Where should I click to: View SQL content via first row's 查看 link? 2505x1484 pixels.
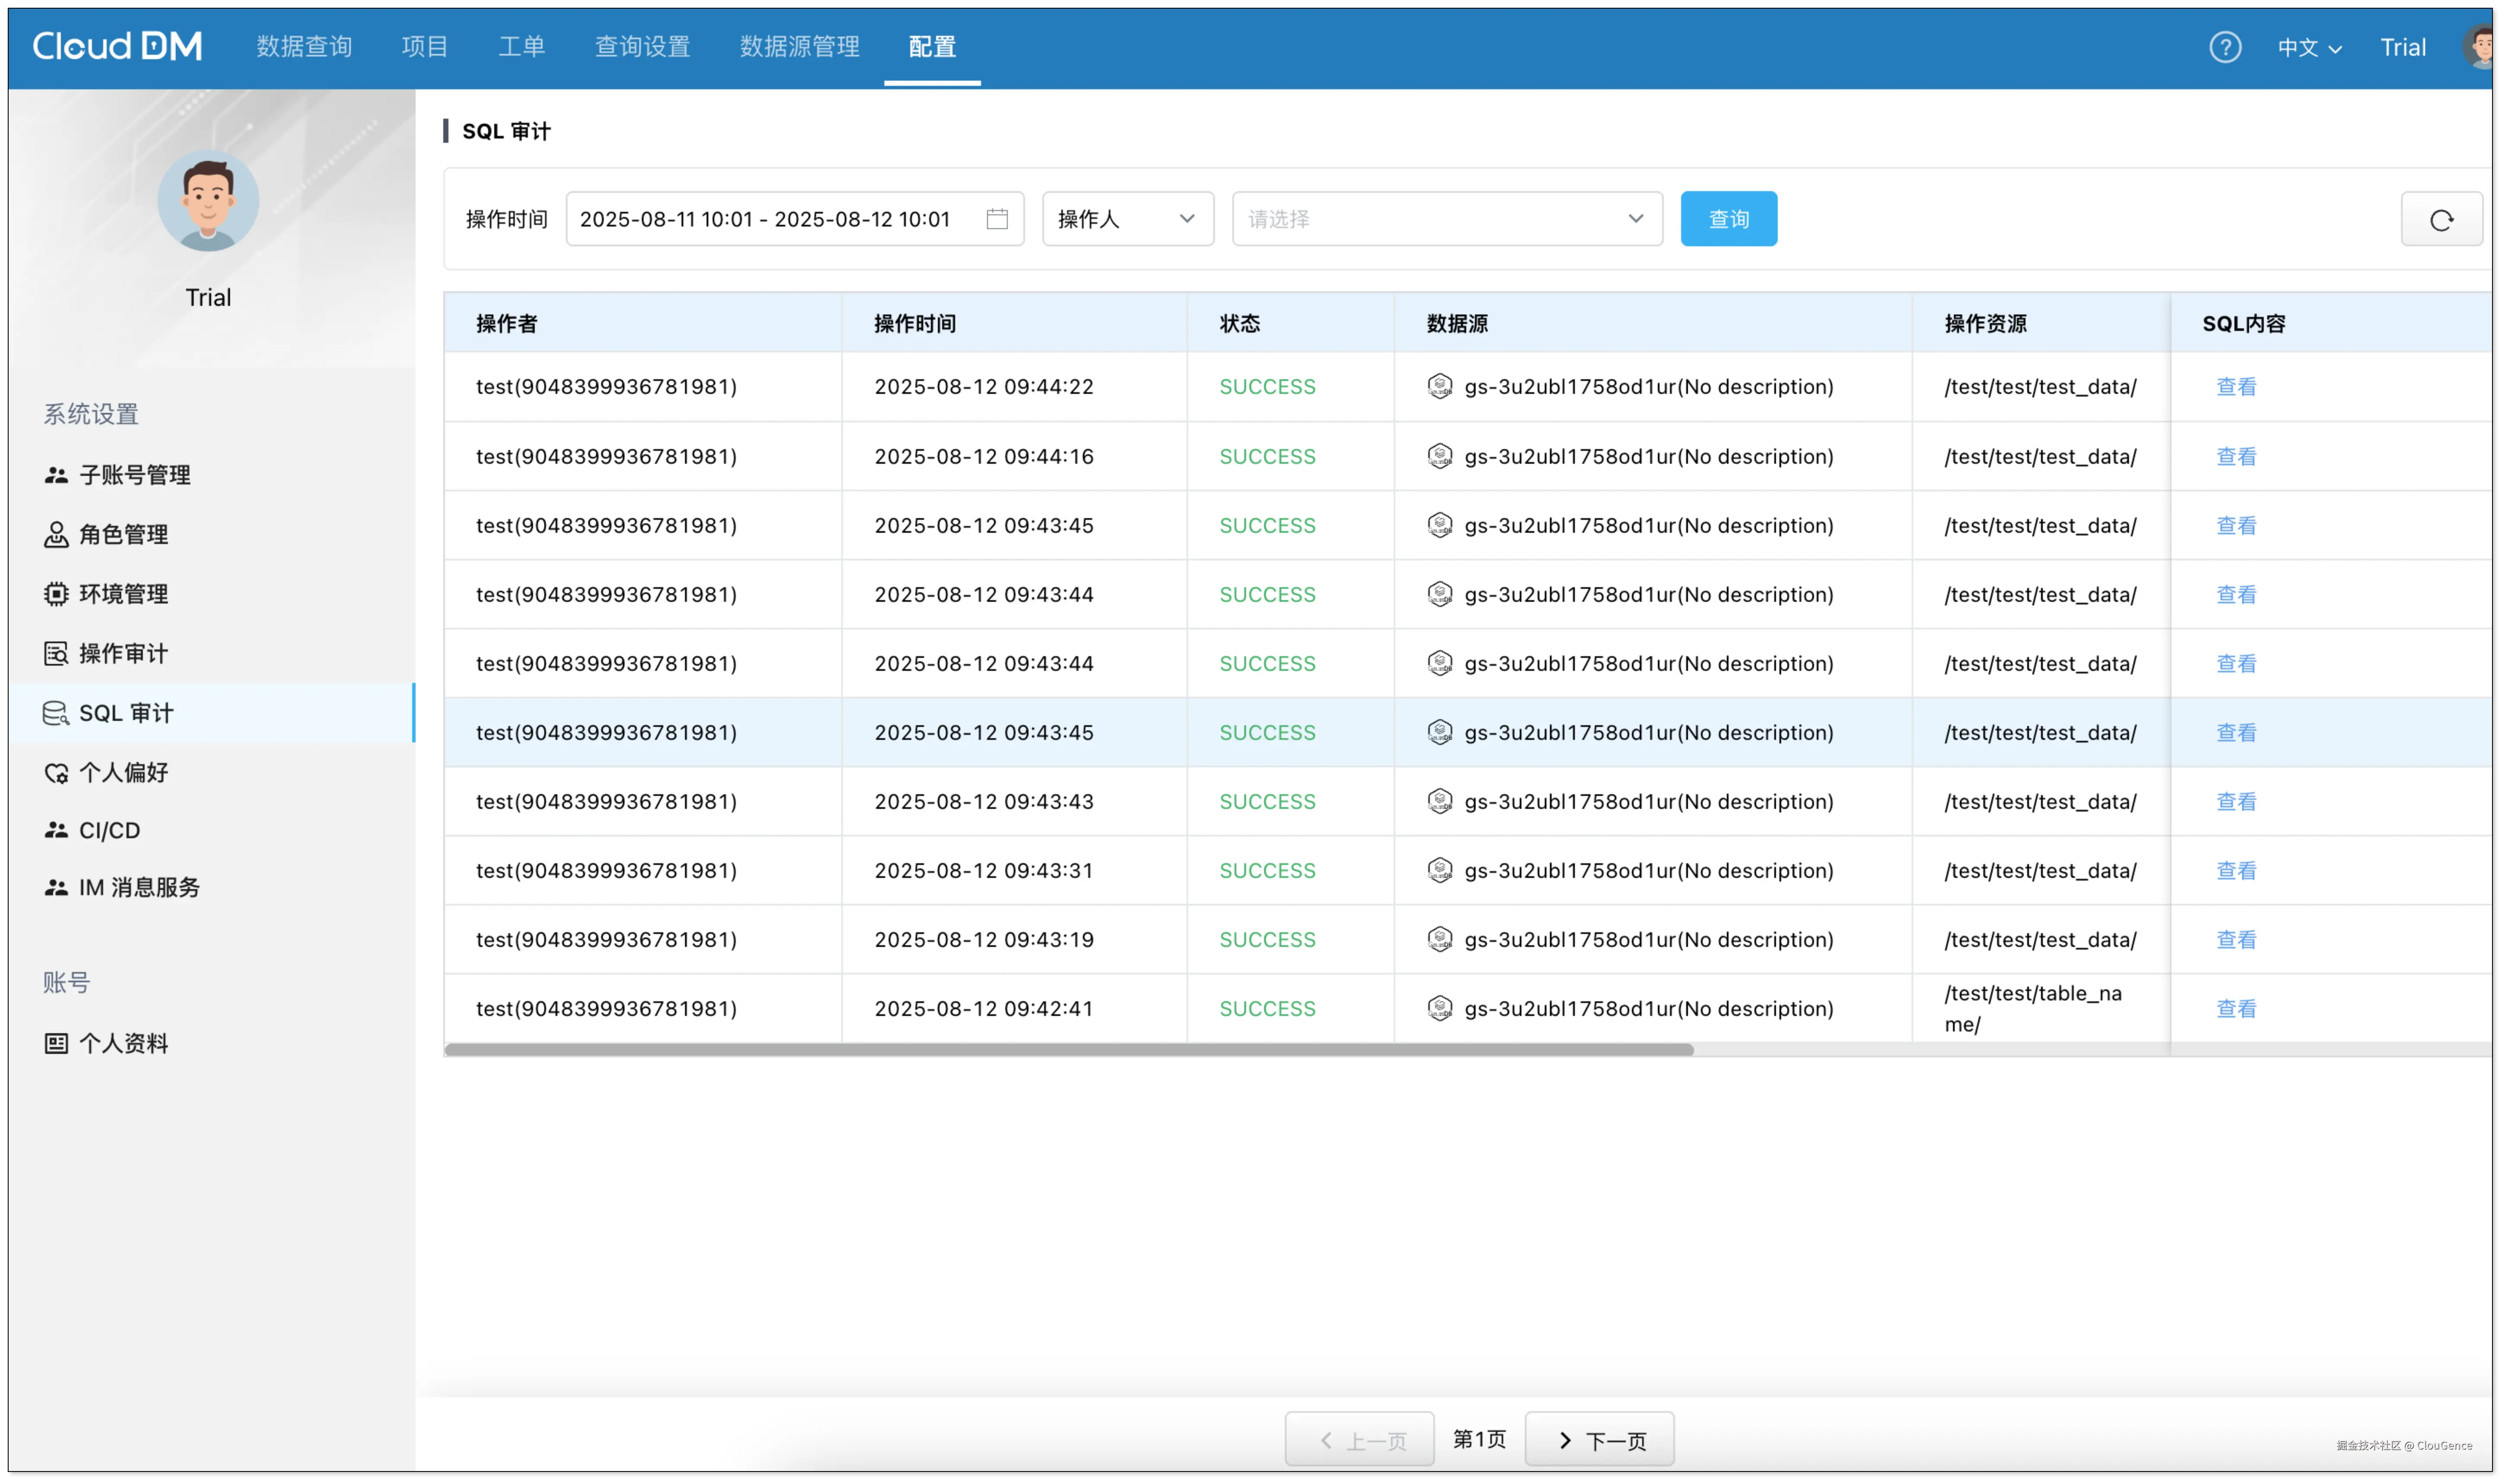tap(2237, 386)
